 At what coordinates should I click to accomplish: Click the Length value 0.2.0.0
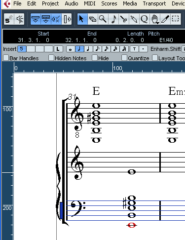pyautogui.click(x=130, y=40)
